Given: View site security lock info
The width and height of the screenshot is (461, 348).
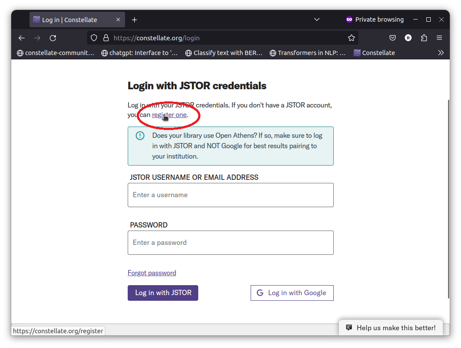Looking at the screenshot, I should click(106, 38).
